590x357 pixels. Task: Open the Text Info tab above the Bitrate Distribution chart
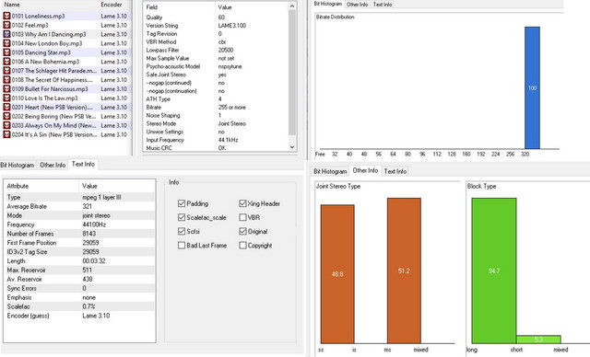point(383,5)
